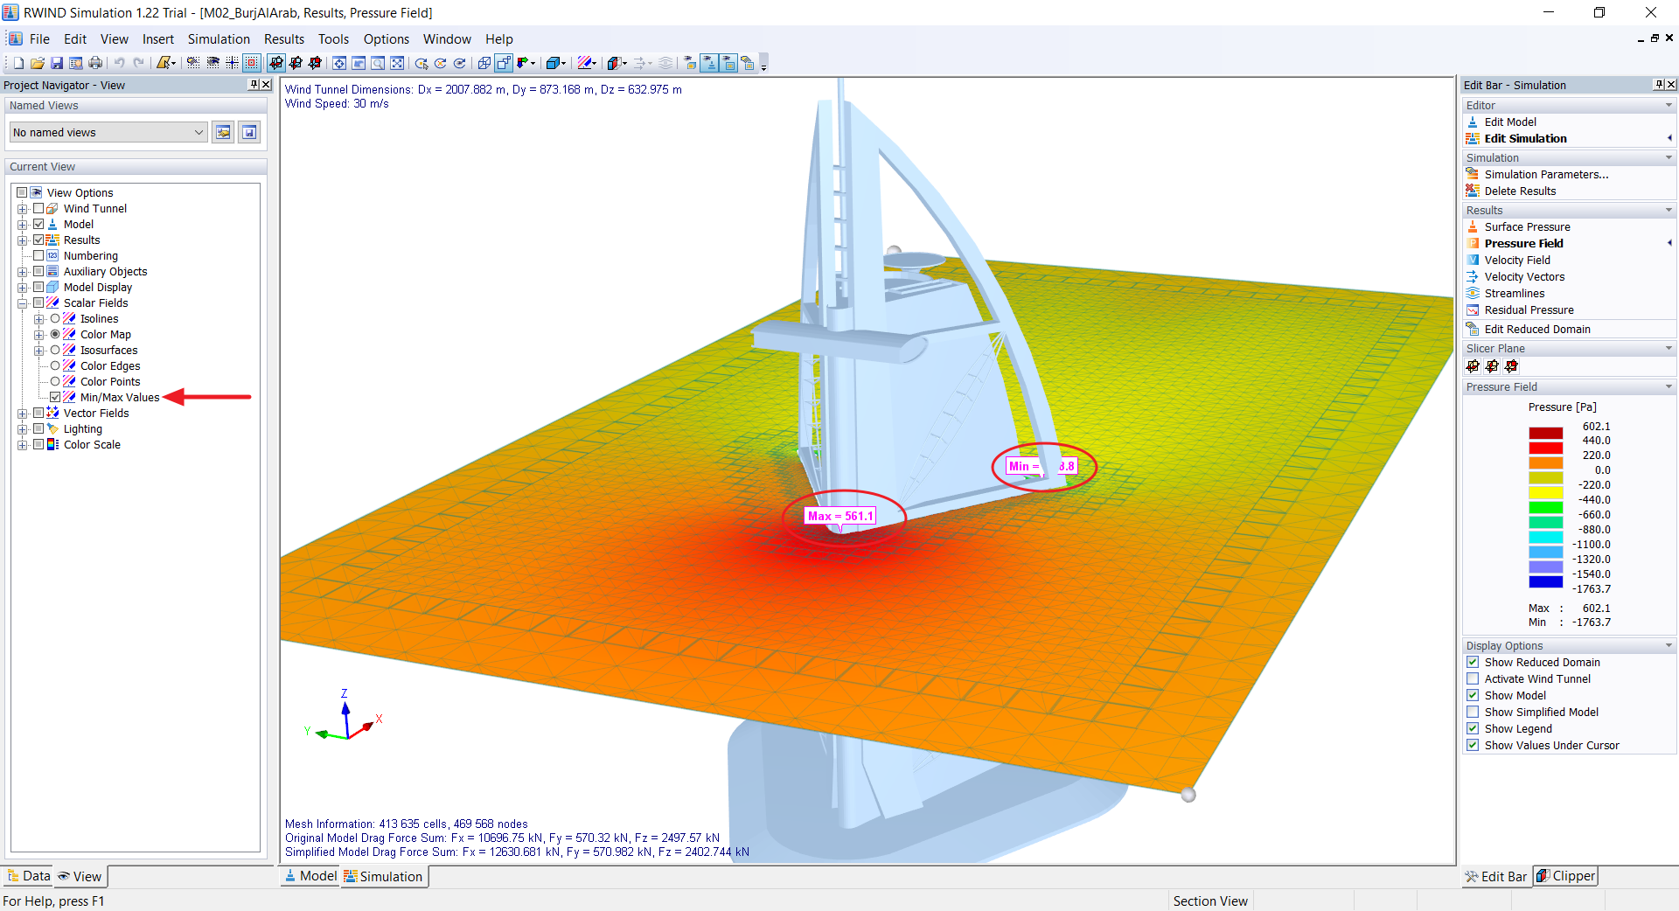Open the Results menu

[x=283, y=39]
